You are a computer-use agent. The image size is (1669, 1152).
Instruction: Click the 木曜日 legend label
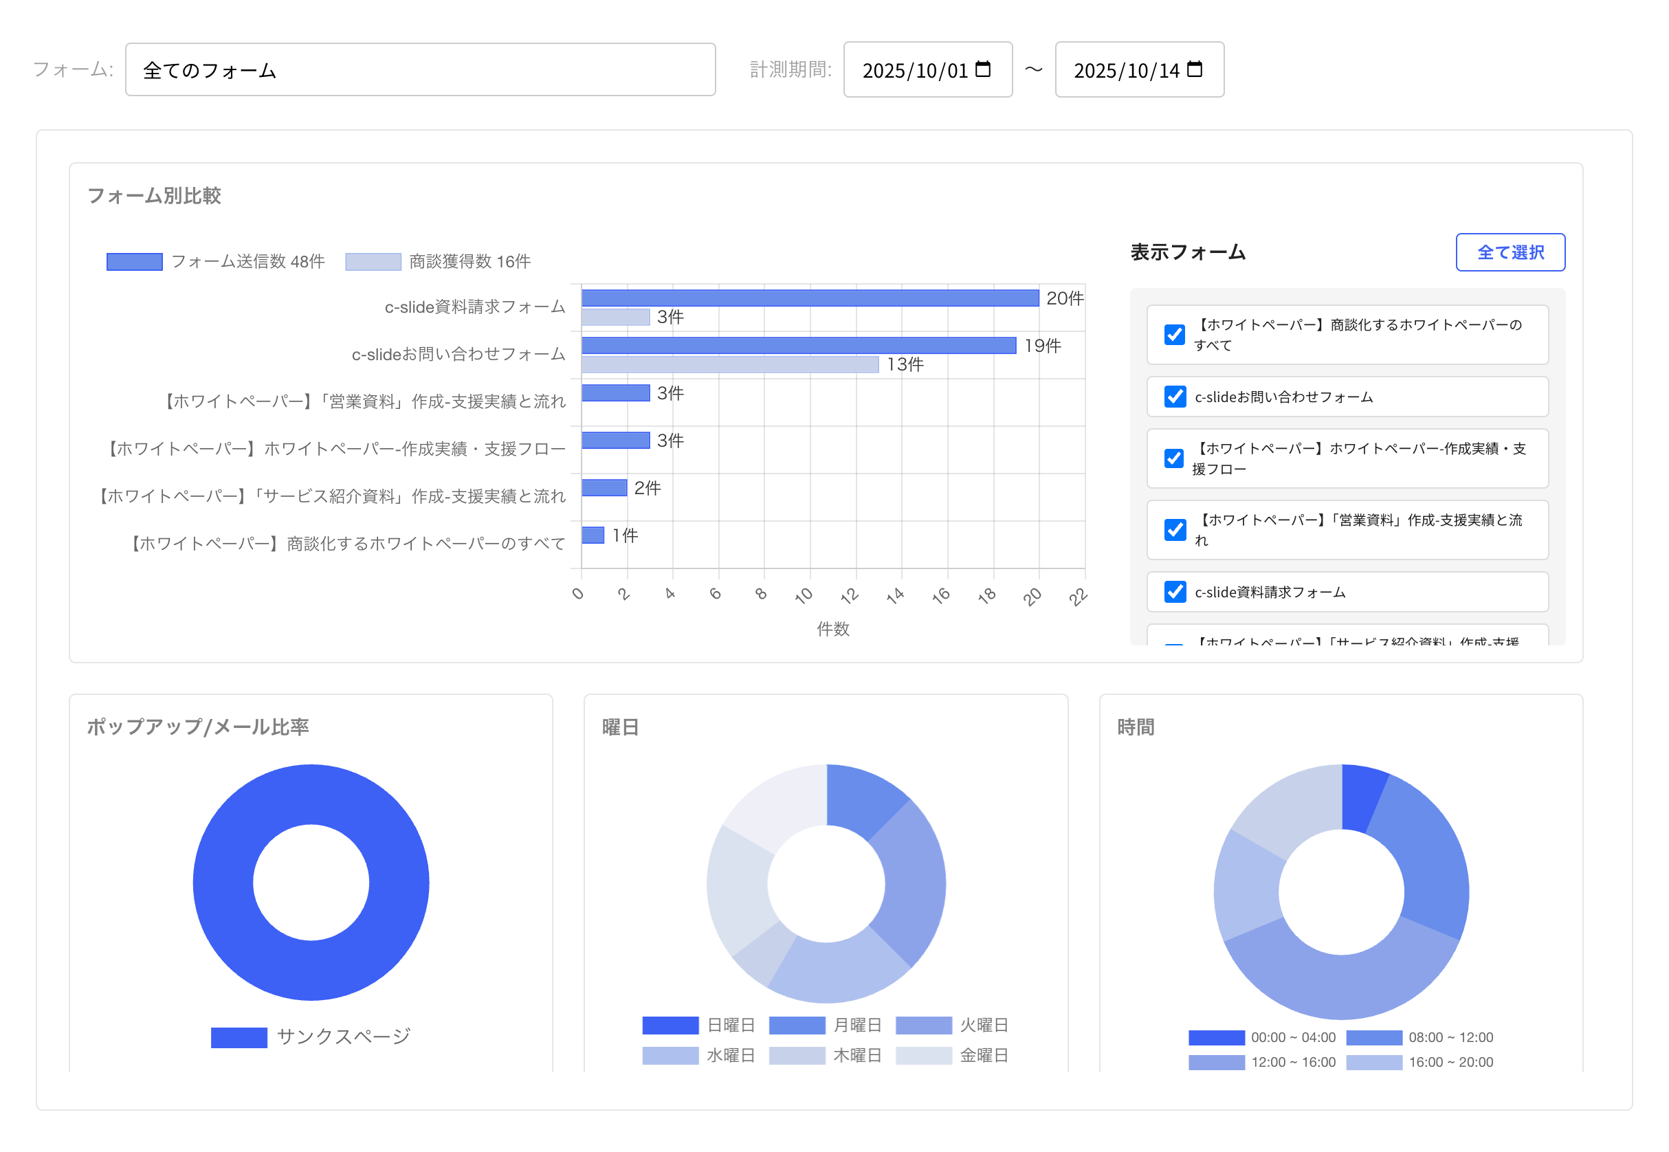857,1055
